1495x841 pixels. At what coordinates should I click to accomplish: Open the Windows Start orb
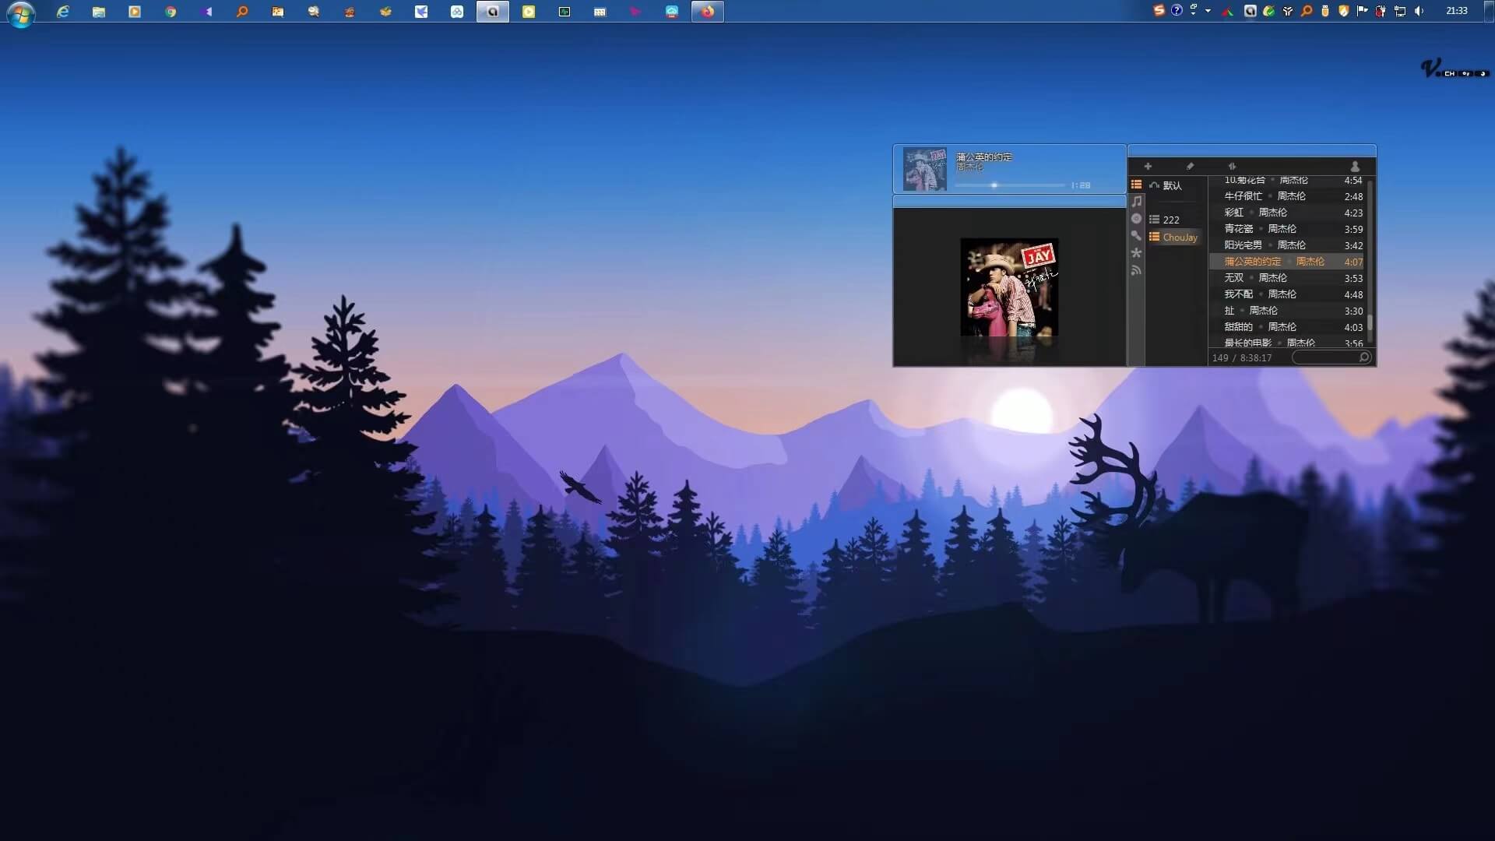pyautogui.click(x=21, y=13)
